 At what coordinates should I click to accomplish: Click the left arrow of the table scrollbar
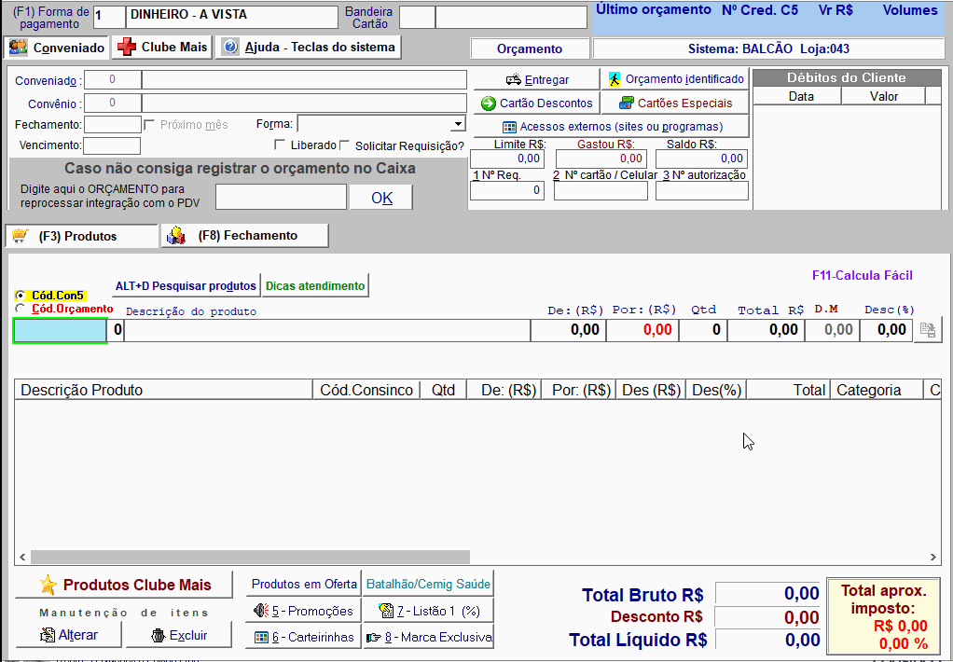22,557
